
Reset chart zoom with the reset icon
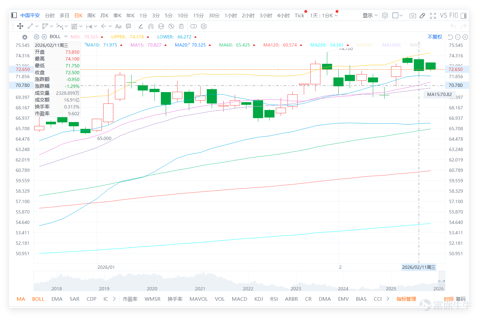pos(450,37)
